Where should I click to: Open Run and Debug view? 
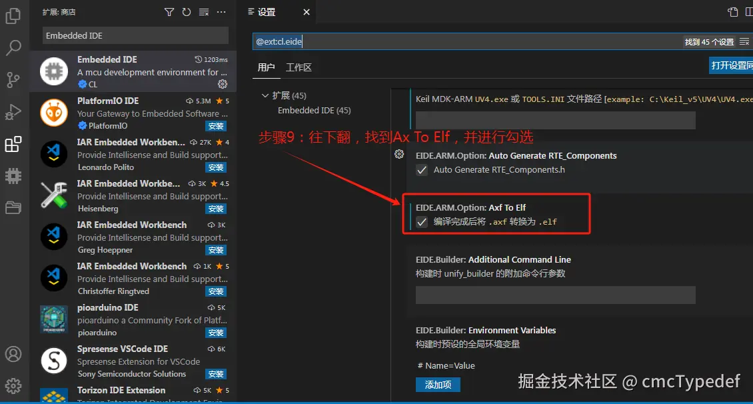pos(13,112)
